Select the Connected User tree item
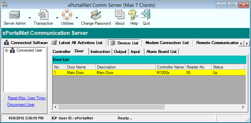251x123 pixels. (x=29, y=50)
